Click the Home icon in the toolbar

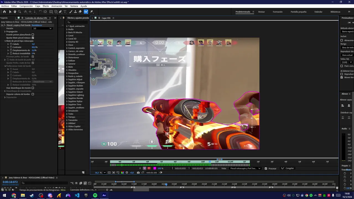(4, 12)
